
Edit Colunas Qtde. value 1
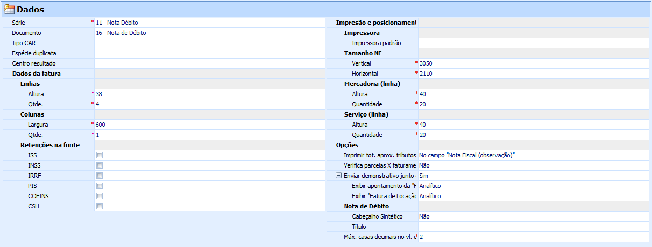point(209,135)
